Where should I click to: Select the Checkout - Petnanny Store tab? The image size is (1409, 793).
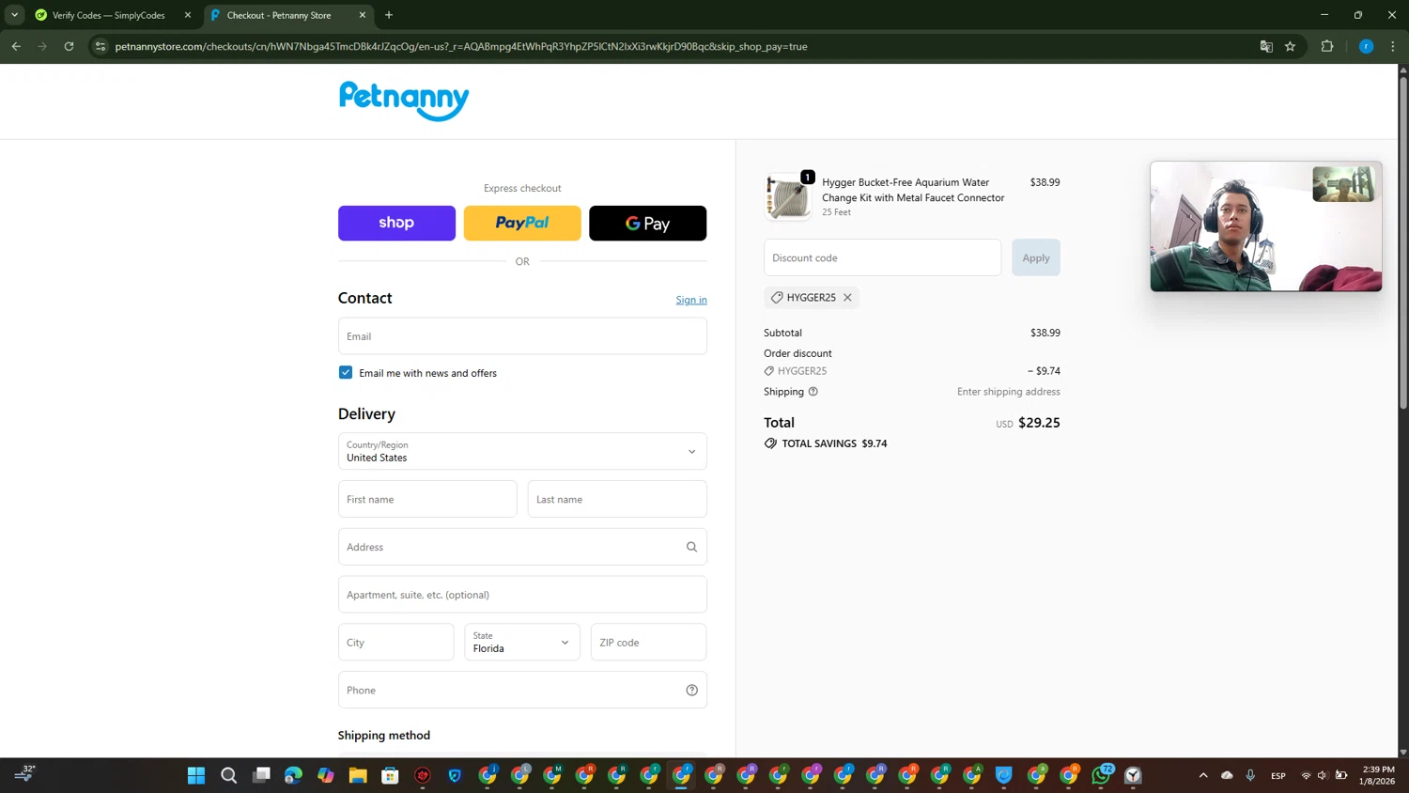(279, 15)
